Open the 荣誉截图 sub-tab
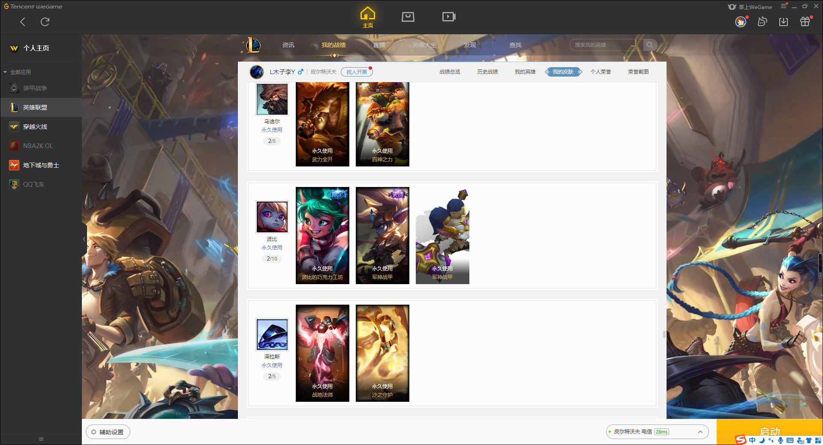 coord(638,72)
